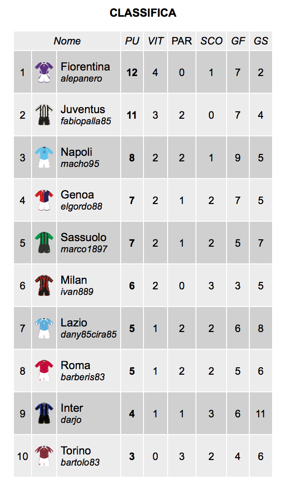
Task: Open user profile dany85cira85
Action: pos(89,334)
